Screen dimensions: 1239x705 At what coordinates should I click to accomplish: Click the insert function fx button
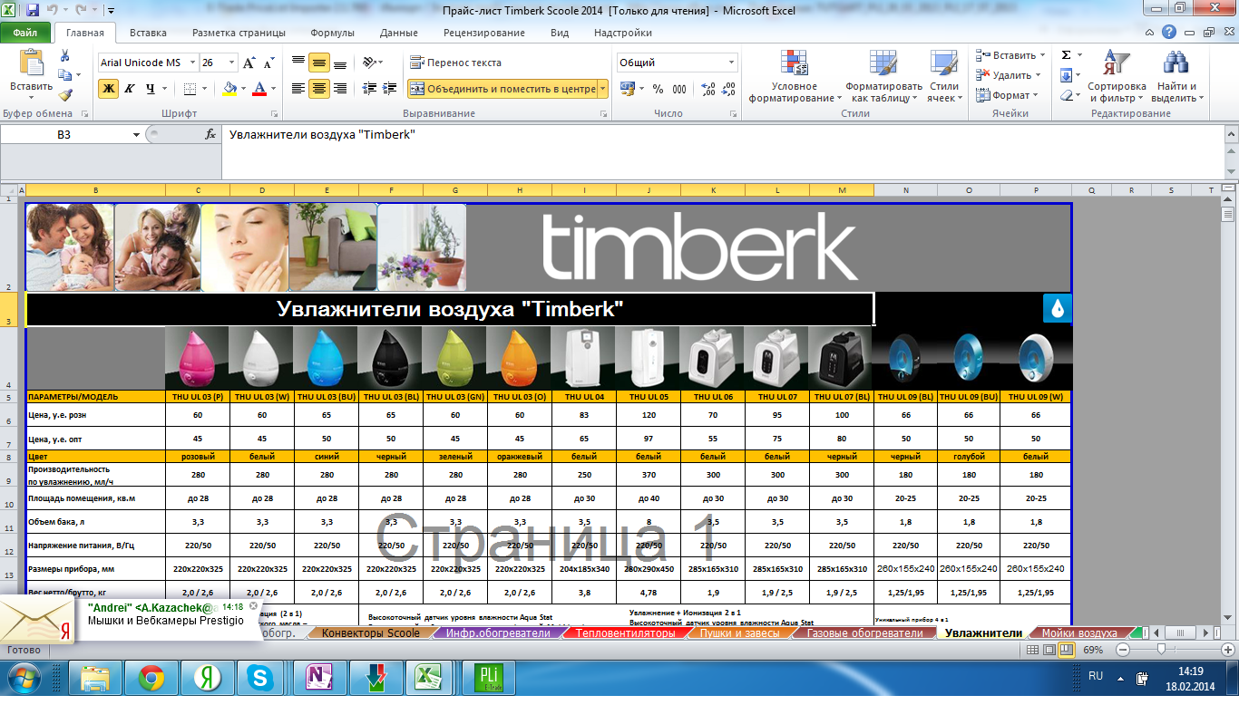coord(210,134)
